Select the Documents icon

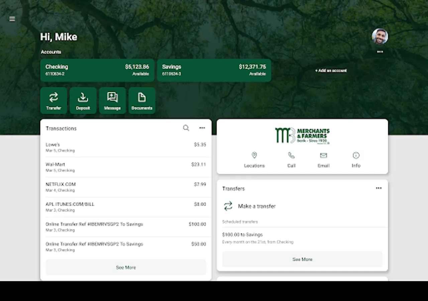coord(142,100)
